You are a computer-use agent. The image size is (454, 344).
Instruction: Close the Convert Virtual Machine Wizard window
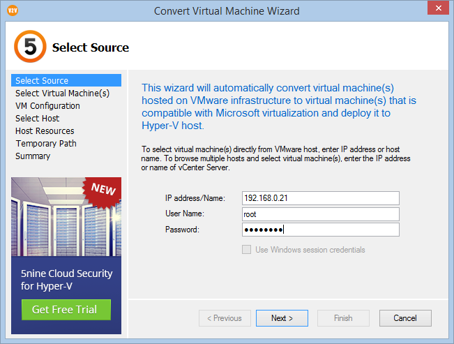coord(439,8)
